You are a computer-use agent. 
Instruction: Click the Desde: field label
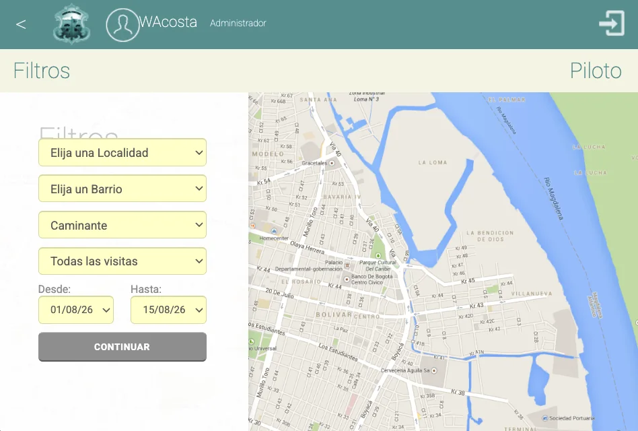pyautogui.click(x=54, y=289)
